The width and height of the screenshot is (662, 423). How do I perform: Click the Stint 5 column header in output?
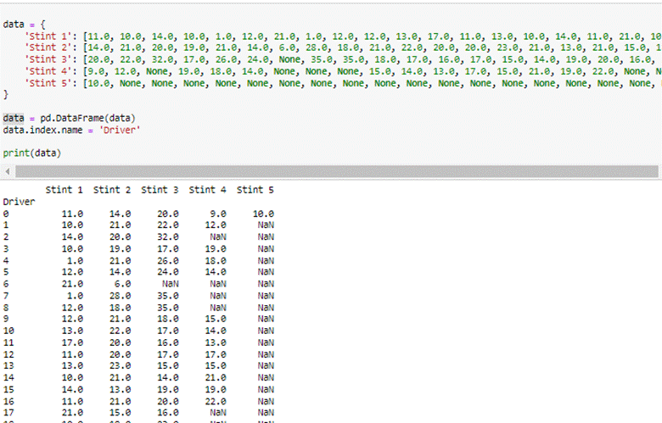pyautogui.click(x=255, y=190)
